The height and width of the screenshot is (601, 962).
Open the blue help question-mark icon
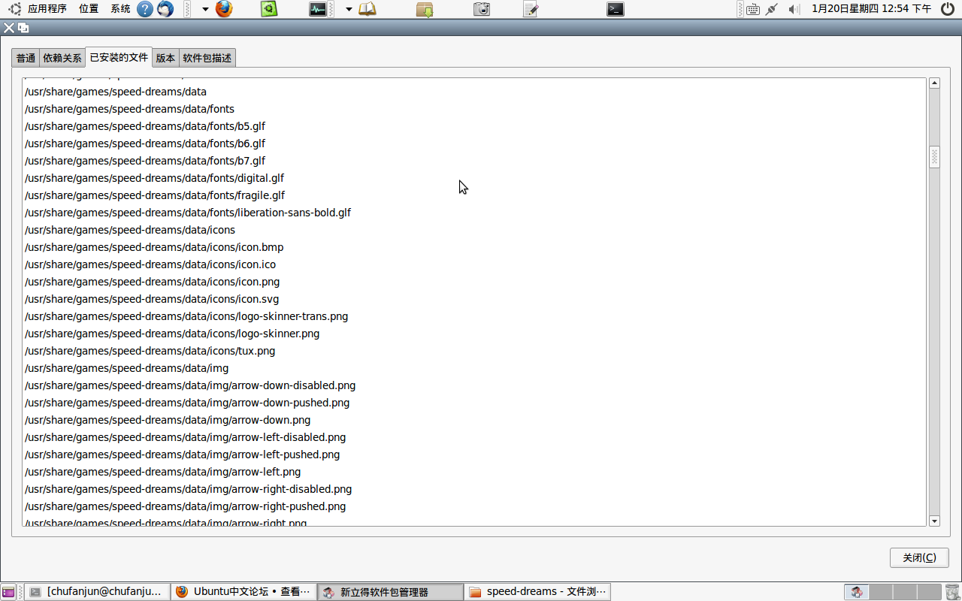(x=145, y=9)
